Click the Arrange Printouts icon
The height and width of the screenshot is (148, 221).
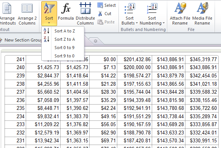(x=7, y=8)
